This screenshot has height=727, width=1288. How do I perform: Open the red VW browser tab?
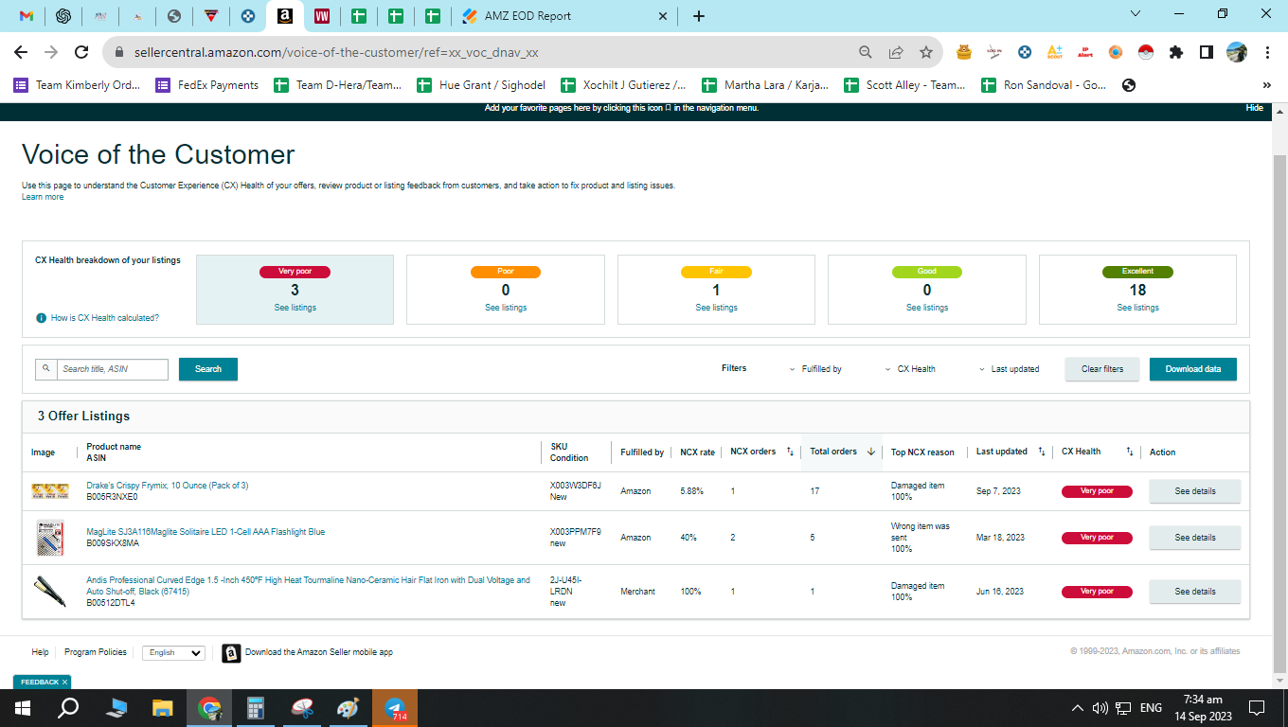(x=322, y=16)
